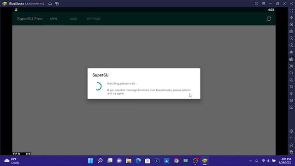Viewport: 295px width, 166px height.
Task: Open Google Chrome from the taskbar
Action: tap(176, 161)
